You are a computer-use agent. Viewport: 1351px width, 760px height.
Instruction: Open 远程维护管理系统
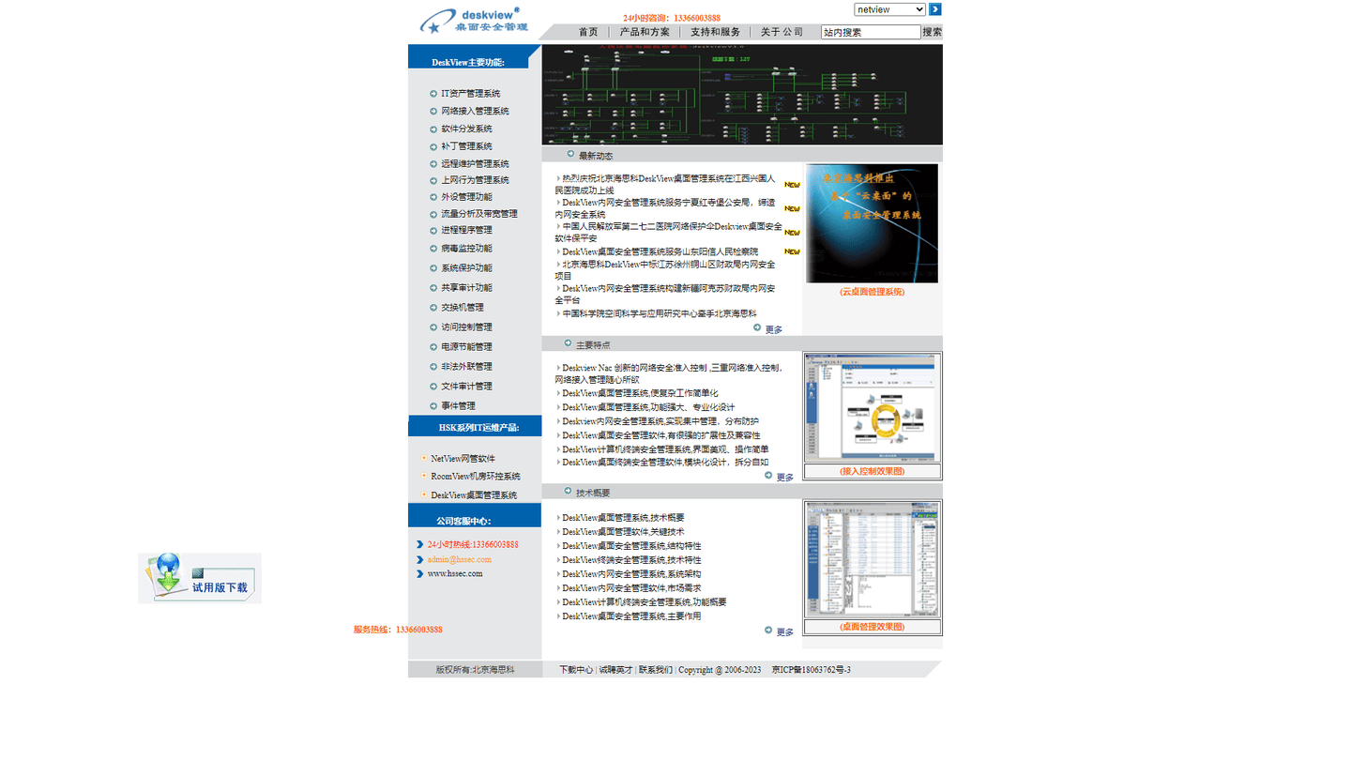coord(476,164)
